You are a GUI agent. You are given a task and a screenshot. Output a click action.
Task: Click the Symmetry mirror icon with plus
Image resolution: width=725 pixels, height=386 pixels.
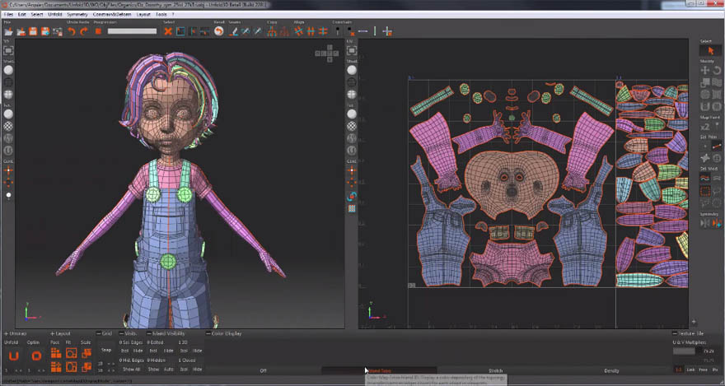pos(717,223)
